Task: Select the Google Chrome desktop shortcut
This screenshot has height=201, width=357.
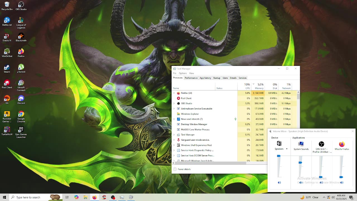Action: pos(21,117)
